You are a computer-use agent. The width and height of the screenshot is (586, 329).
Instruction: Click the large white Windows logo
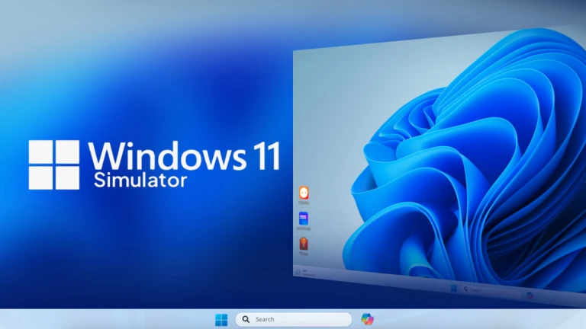tap(54, 164)
